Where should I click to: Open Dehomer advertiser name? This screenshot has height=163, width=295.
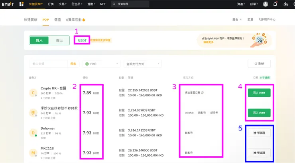tap(47, 128)
